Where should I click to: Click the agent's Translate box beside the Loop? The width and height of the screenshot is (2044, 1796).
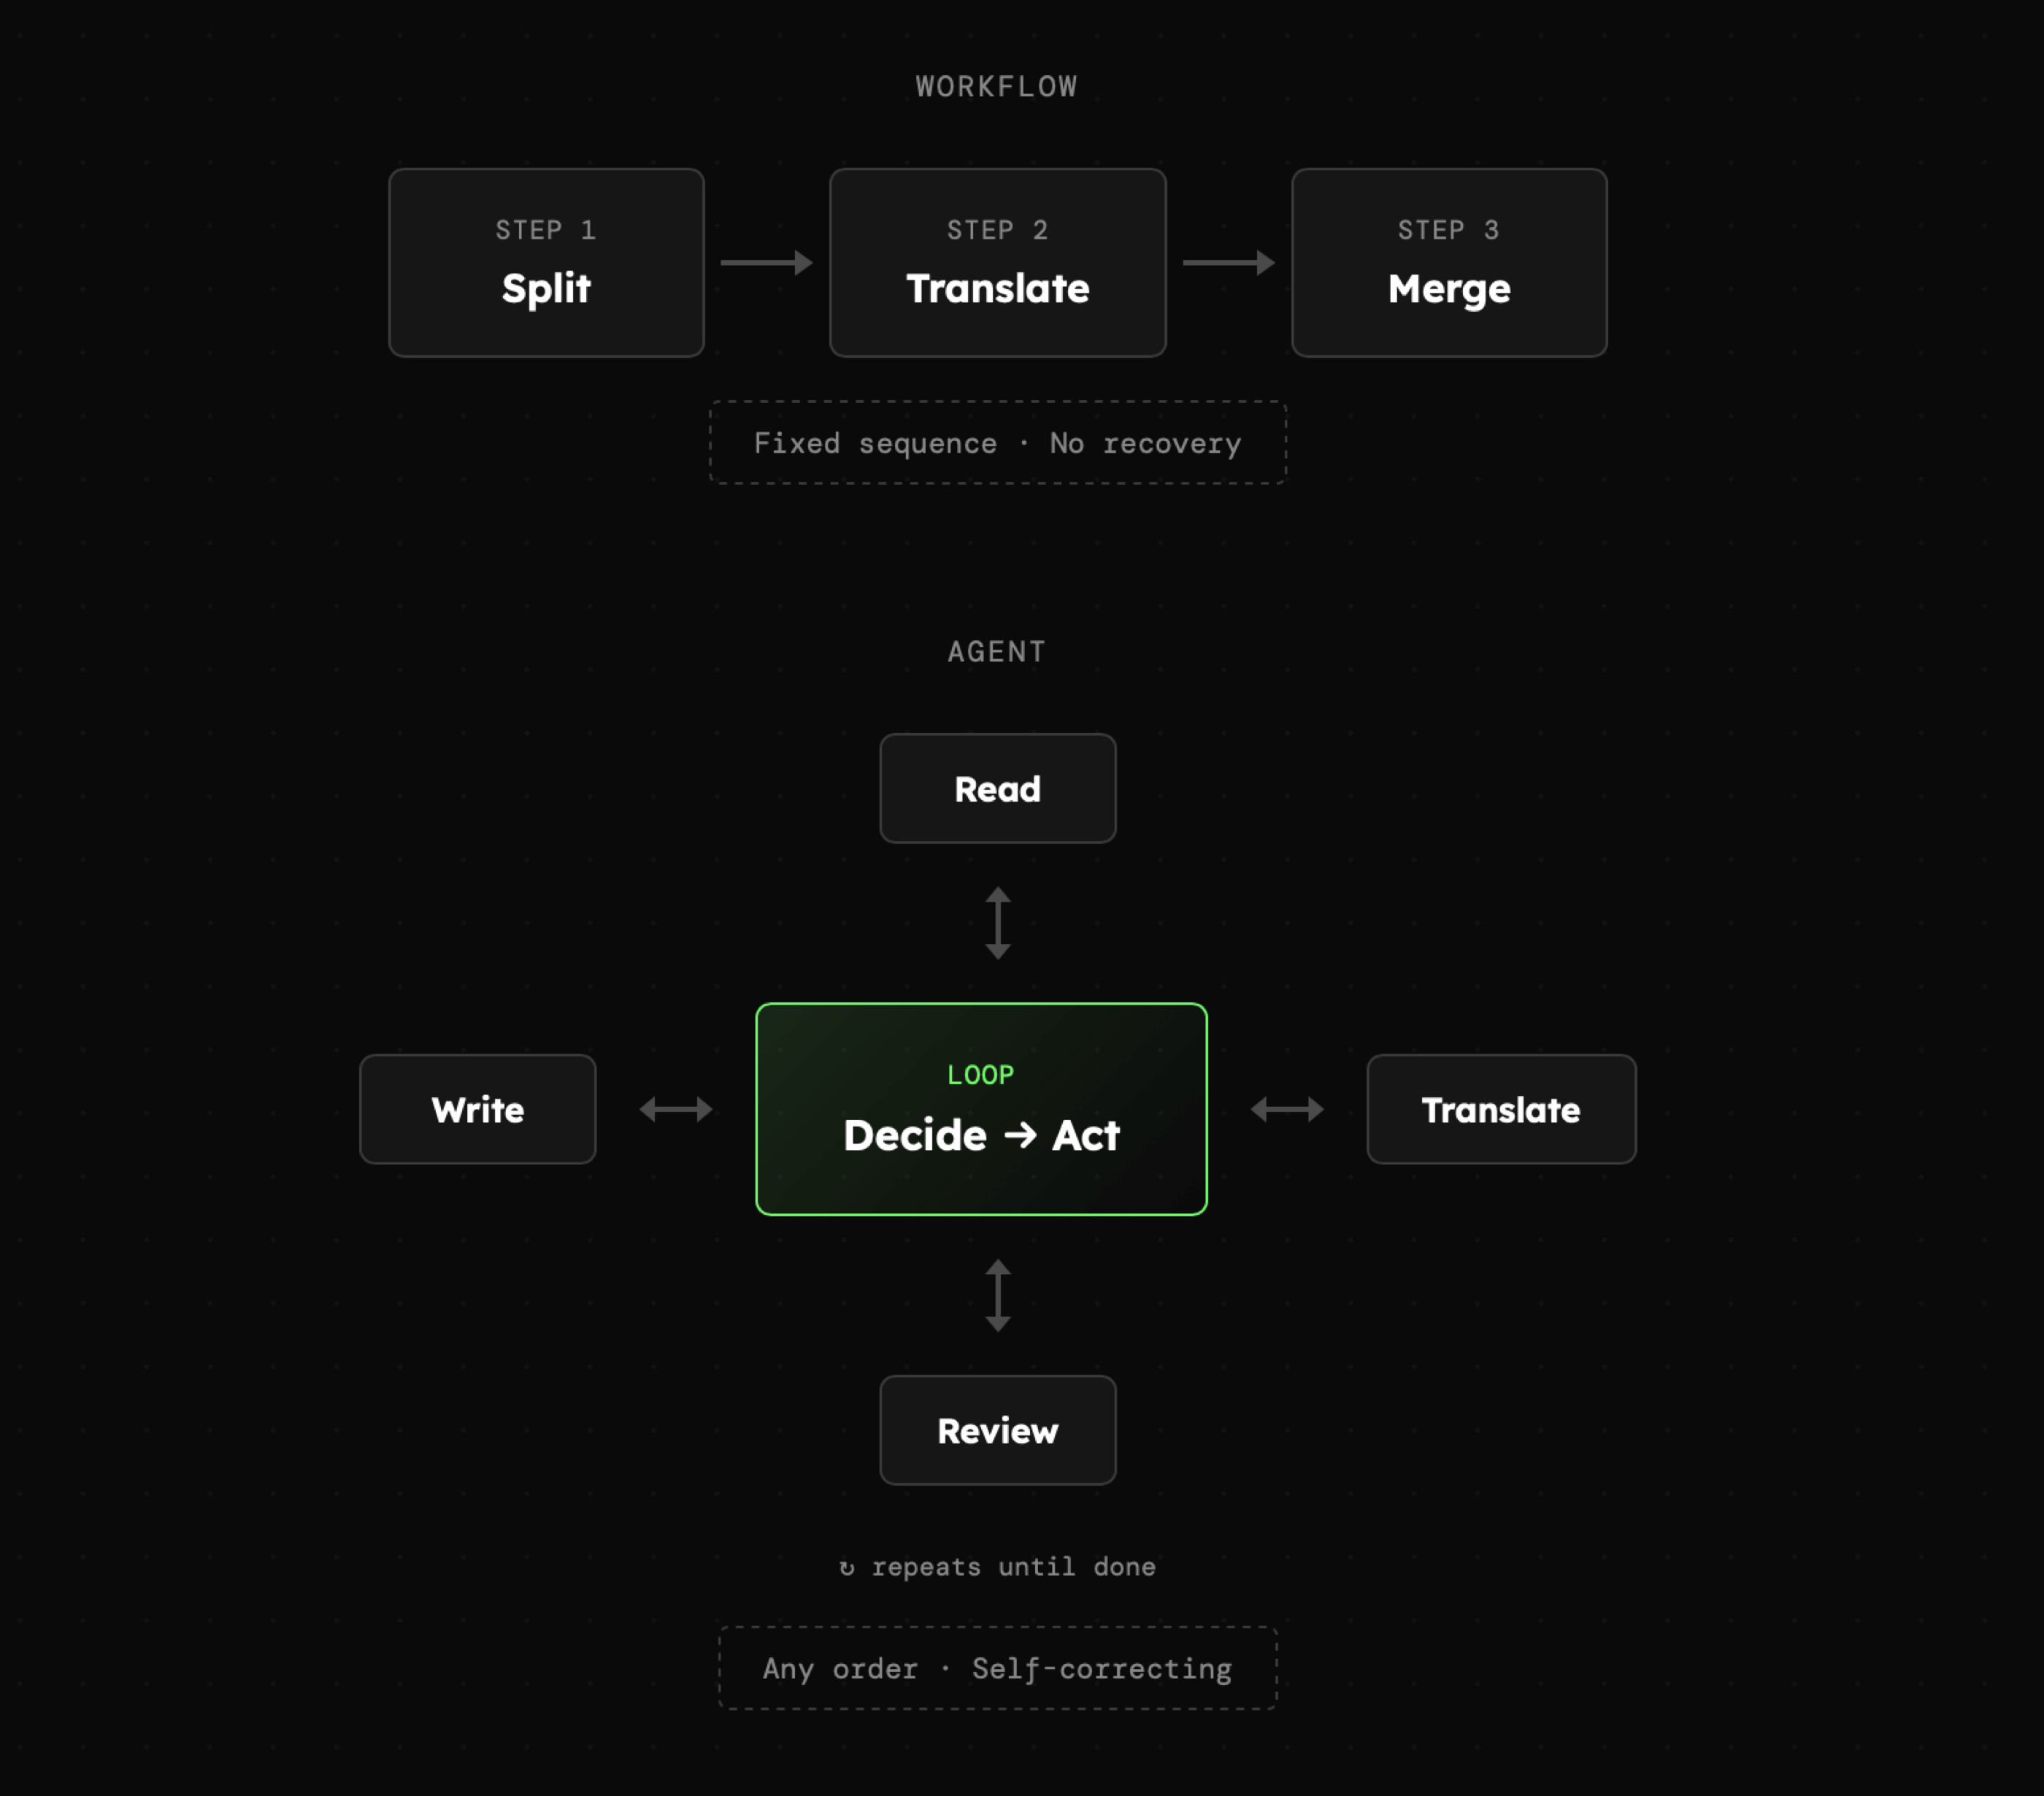pyautogui.click(x=1501, y=1109)
